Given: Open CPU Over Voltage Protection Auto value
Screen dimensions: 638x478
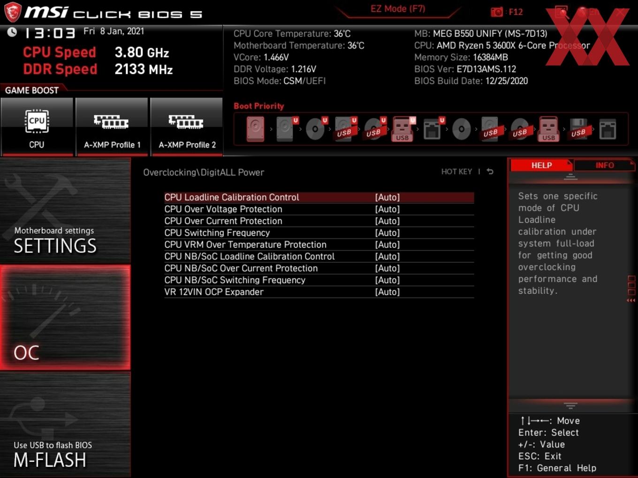Looking at the screenshot, I should (387, 209).
